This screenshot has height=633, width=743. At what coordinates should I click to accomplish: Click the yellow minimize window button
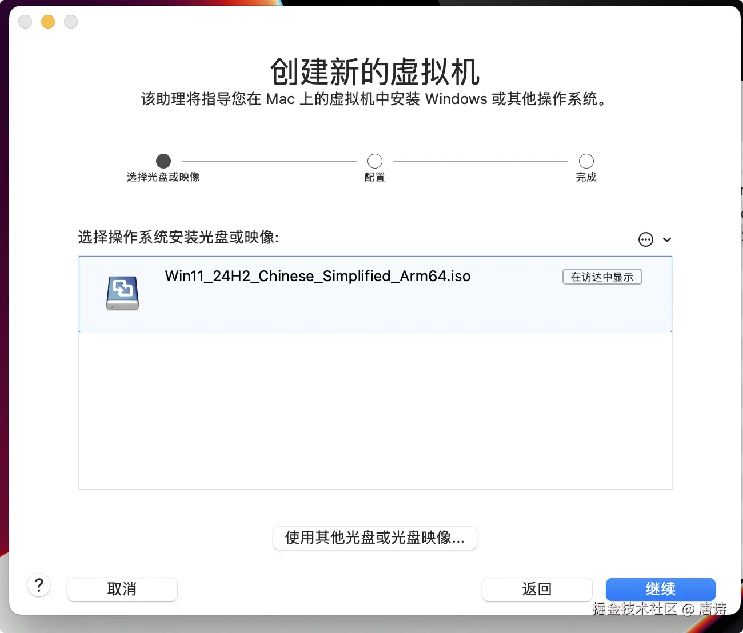click(x=48, y=22)
